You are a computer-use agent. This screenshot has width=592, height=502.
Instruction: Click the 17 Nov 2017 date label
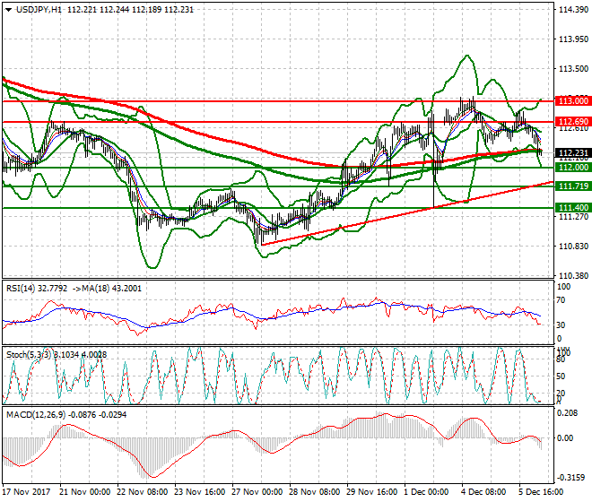click(26, 492)
